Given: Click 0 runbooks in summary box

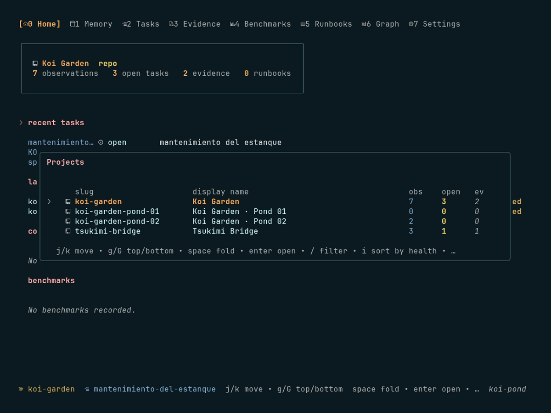Looking at the screenshot, I should tap(267, 73).
